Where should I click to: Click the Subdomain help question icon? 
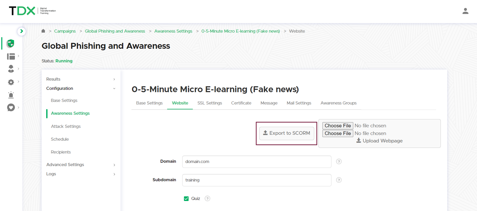click(339, 180)
